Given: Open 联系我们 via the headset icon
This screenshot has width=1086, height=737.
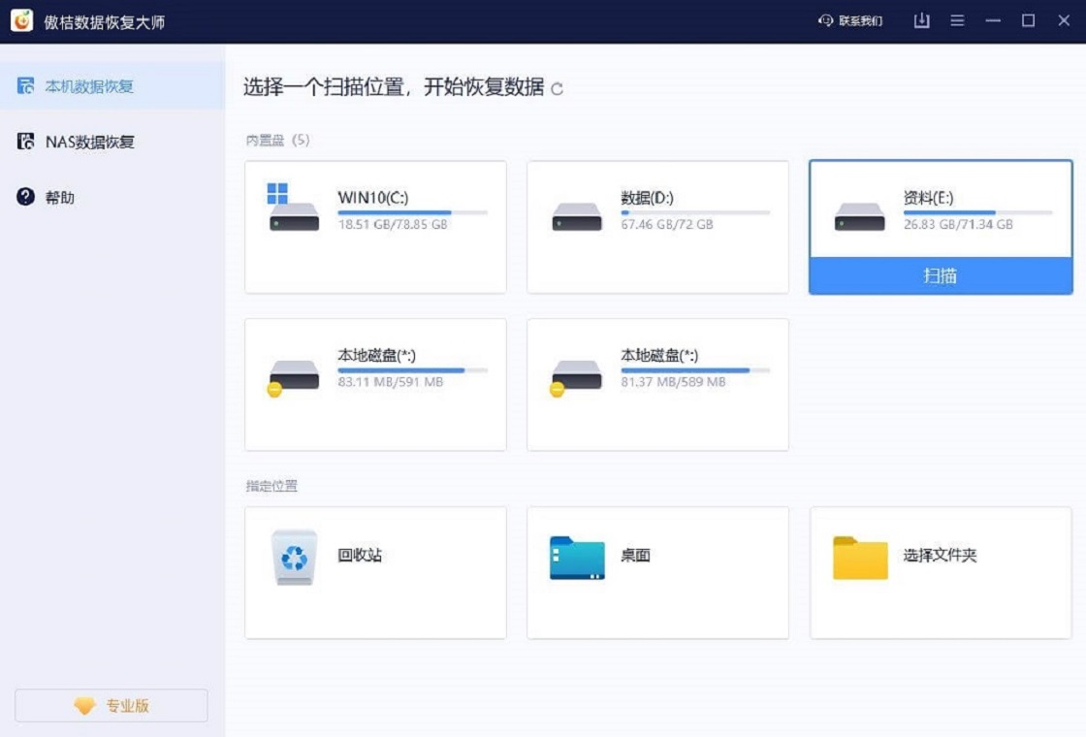Looking at the screenshot, I should click(825, 19).
